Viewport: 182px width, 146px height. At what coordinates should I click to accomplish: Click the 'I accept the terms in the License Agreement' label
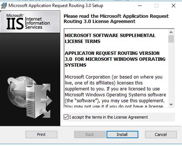tap(108, 117)
